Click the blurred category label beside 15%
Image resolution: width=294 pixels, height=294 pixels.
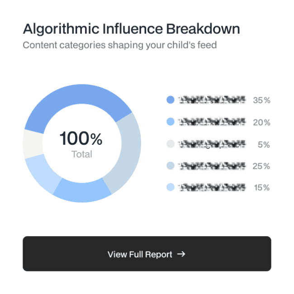pos(212,187)
